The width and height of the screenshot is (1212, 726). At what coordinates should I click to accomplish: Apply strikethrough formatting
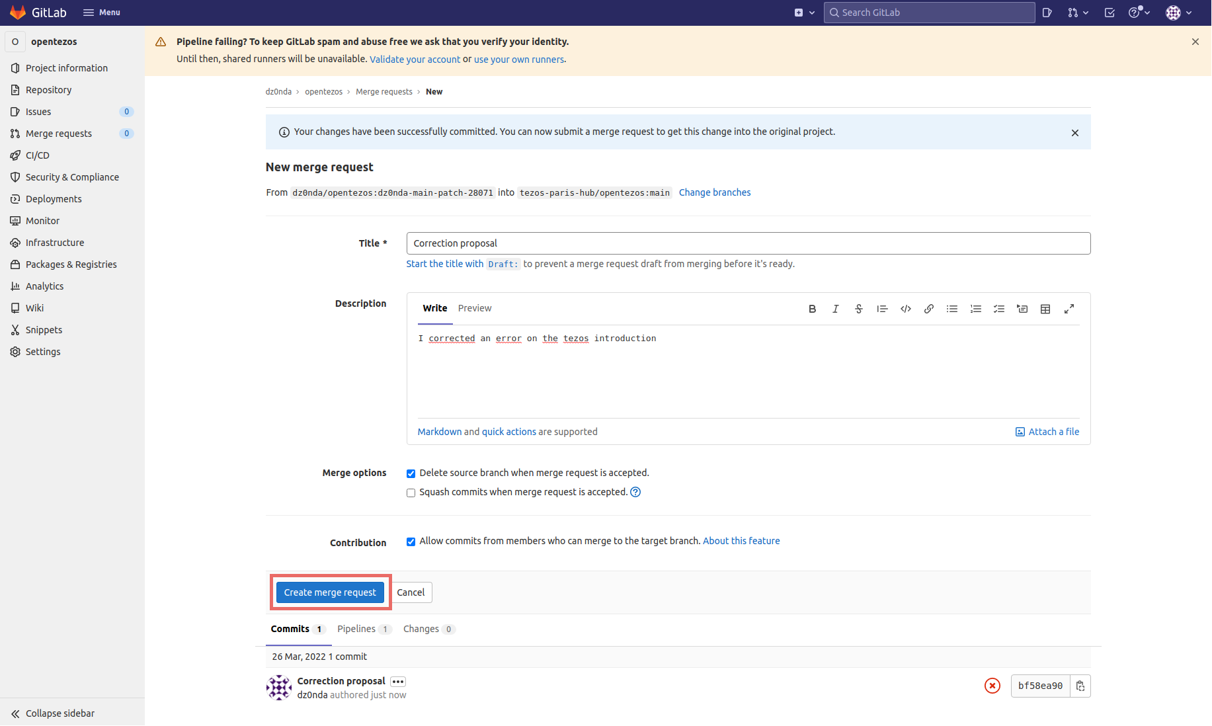click(x=859, y=309)
